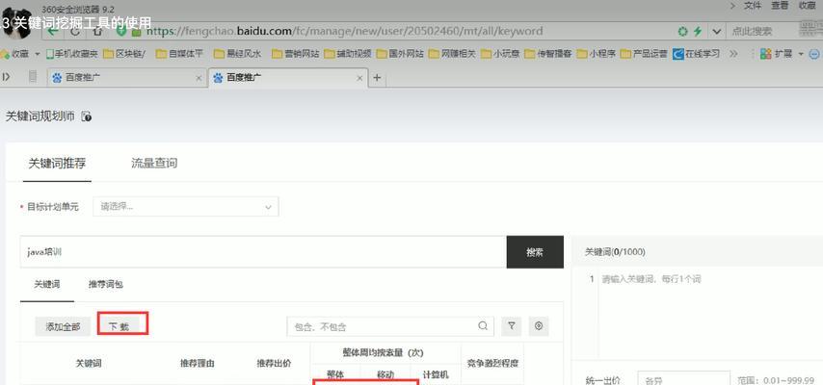The height and width of the screenshot is (385, 823).
Task: Switch to the first 百度推广 tab
Action: [127, 78]
